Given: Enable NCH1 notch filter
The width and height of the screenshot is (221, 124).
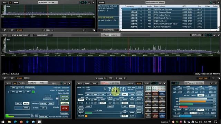Looking at the screenshot, I should (139, 100).
